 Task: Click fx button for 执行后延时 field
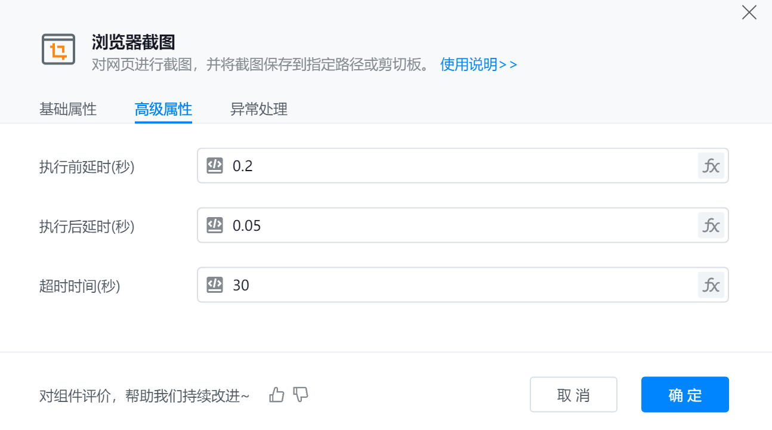click(711, 225)
